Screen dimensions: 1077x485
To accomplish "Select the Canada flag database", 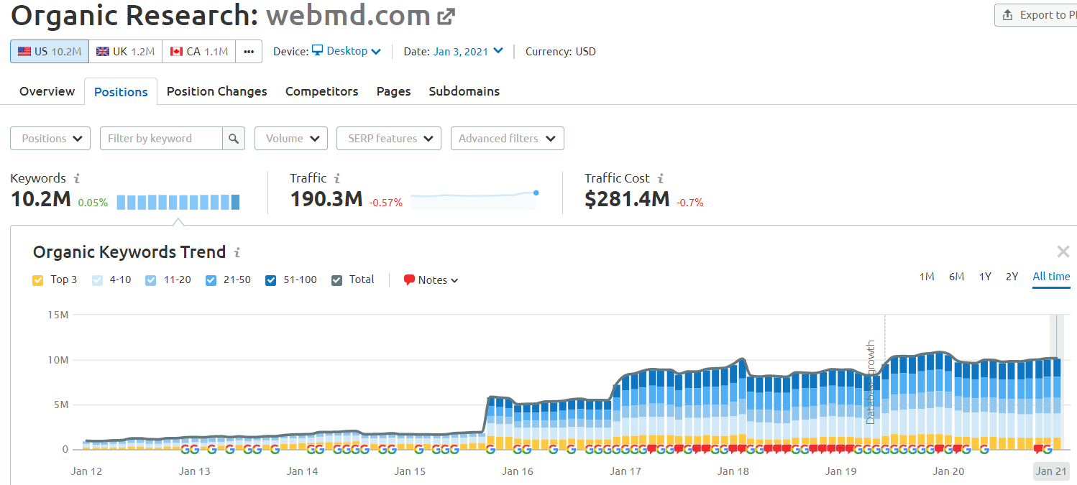I will click(198, 52).
